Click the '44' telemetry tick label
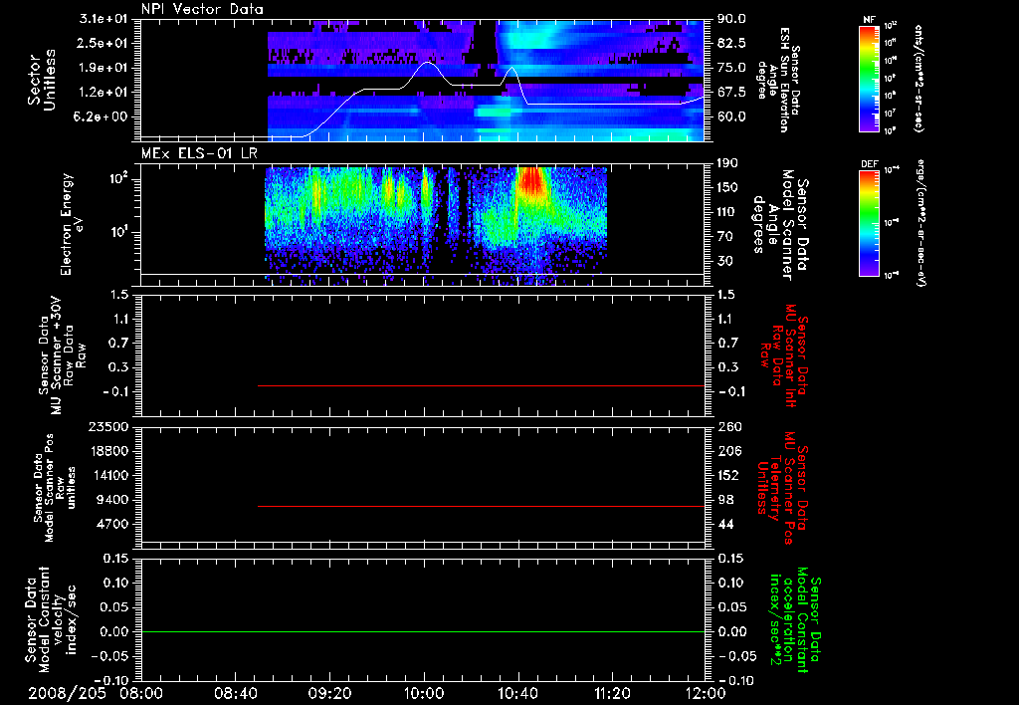The width and height of the screenshot is (1019, 705). (725, 524)
